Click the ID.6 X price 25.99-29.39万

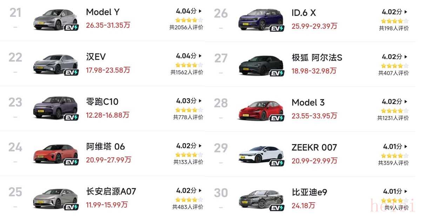pyautogui.click(x=314, y=26)
